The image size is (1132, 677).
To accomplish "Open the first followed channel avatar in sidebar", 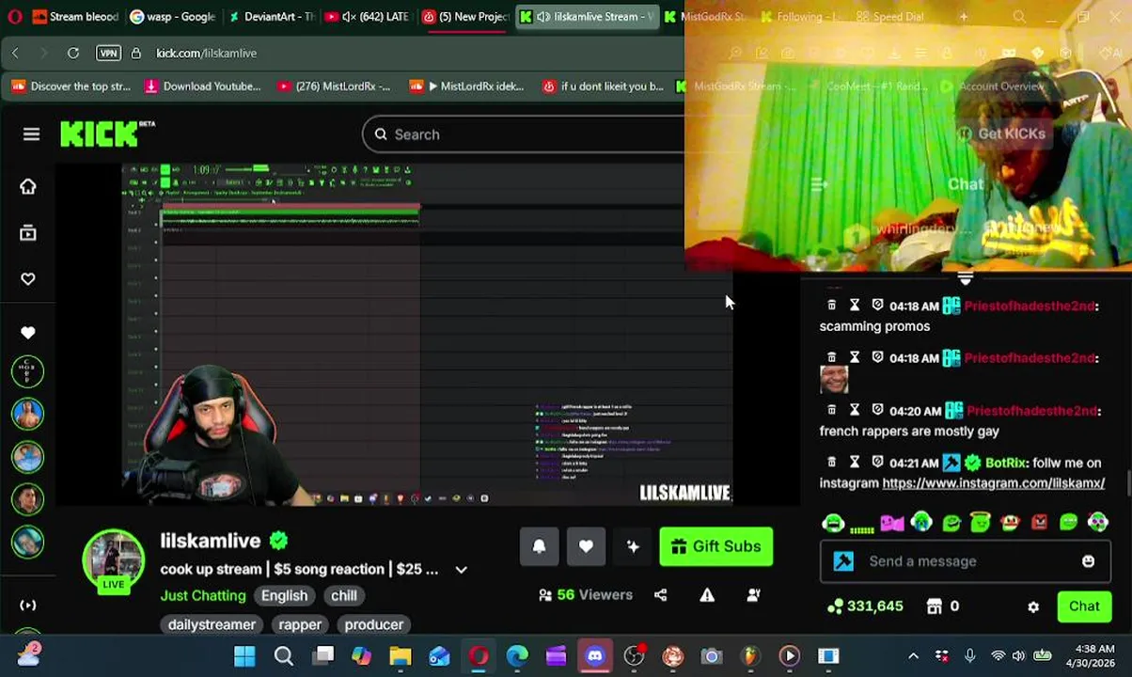I will (x=27, y=371).
